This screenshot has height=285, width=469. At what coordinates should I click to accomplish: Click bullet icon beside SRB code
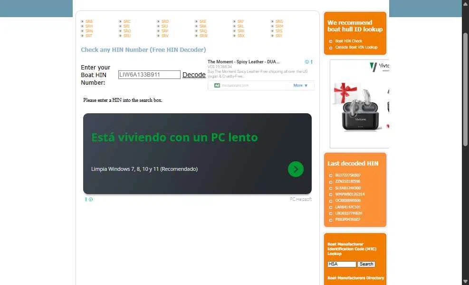click(x=82, y=21)
